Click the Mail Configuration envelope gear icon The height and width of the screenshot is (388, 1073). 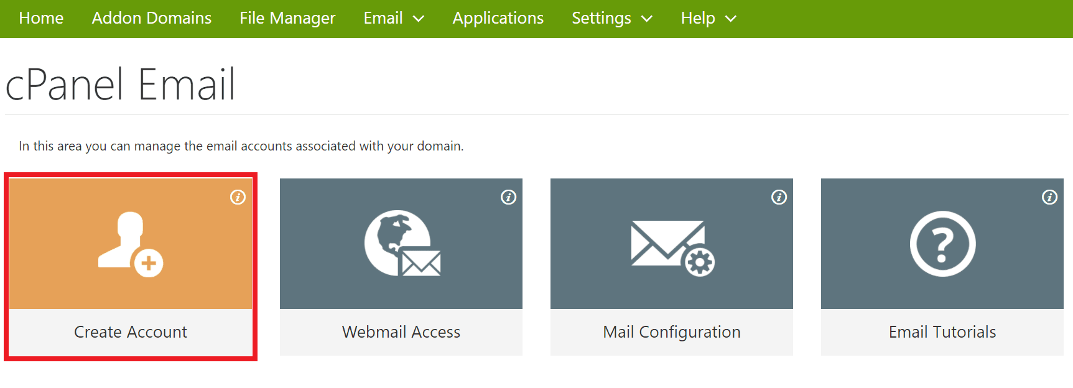pos(673,247)
